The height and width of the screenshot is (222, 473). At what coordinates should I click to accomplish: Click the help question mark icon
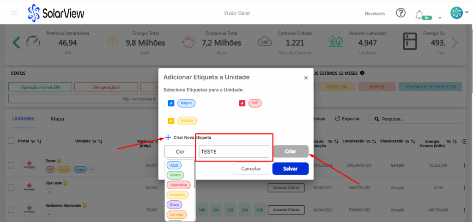point(401,13)
